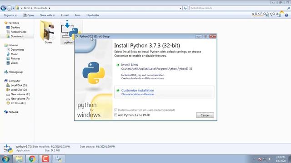
Task: Click the clock in system tray
Action: pos(281,159)
